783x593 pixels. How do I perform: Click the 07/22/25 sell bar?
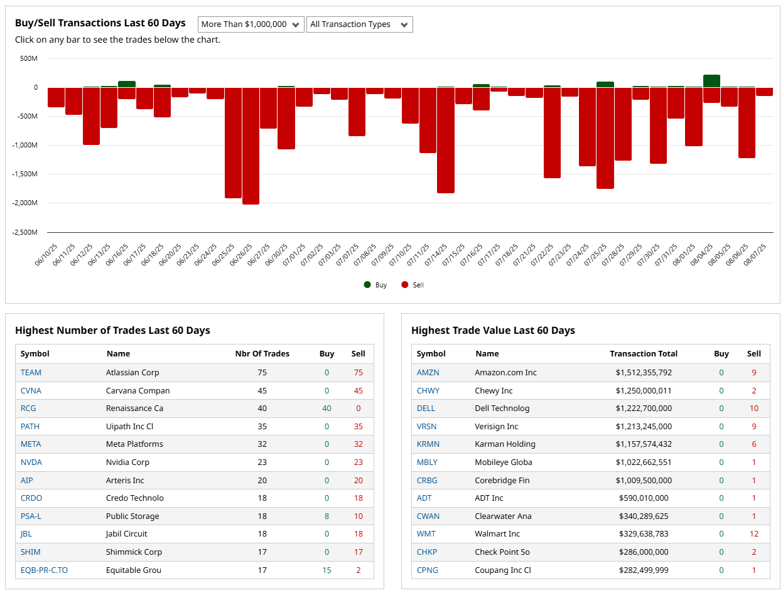pos(552,132)
